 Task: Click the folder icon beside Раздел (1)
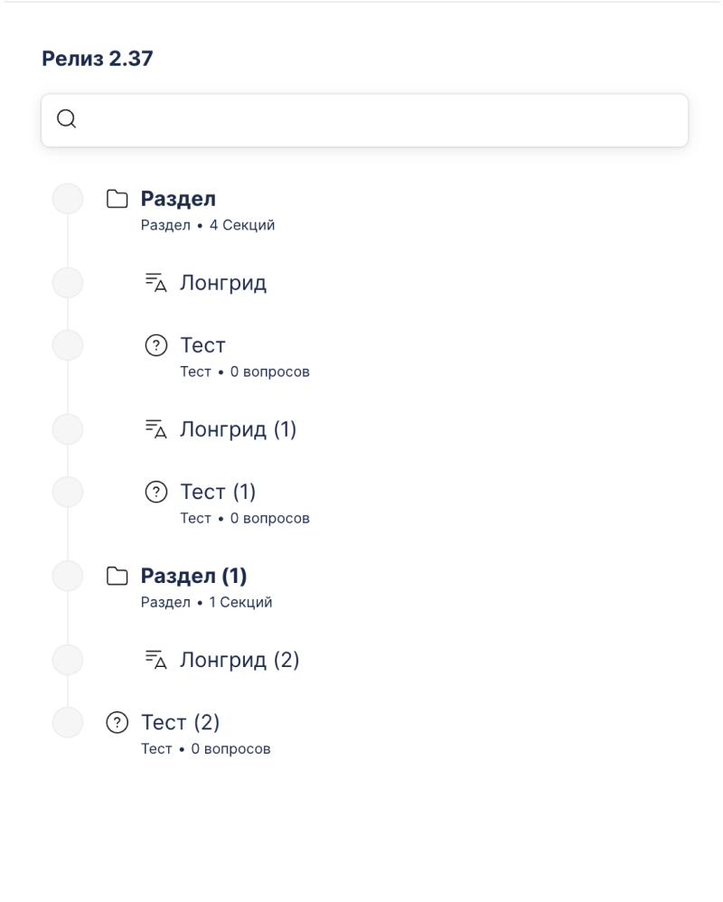pos(117,576)
